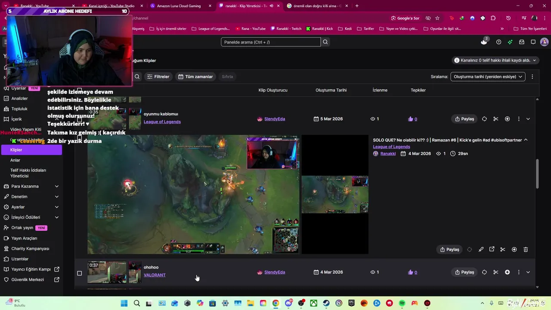Open clip in new window icon
This screenshot has height=310, width=551.
point(492,249)
